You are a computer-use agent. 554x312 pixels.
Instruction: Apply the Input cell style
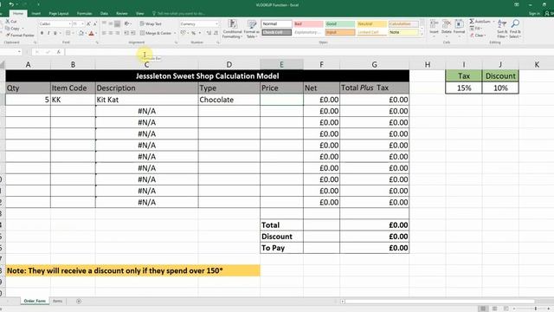[339, 32]
